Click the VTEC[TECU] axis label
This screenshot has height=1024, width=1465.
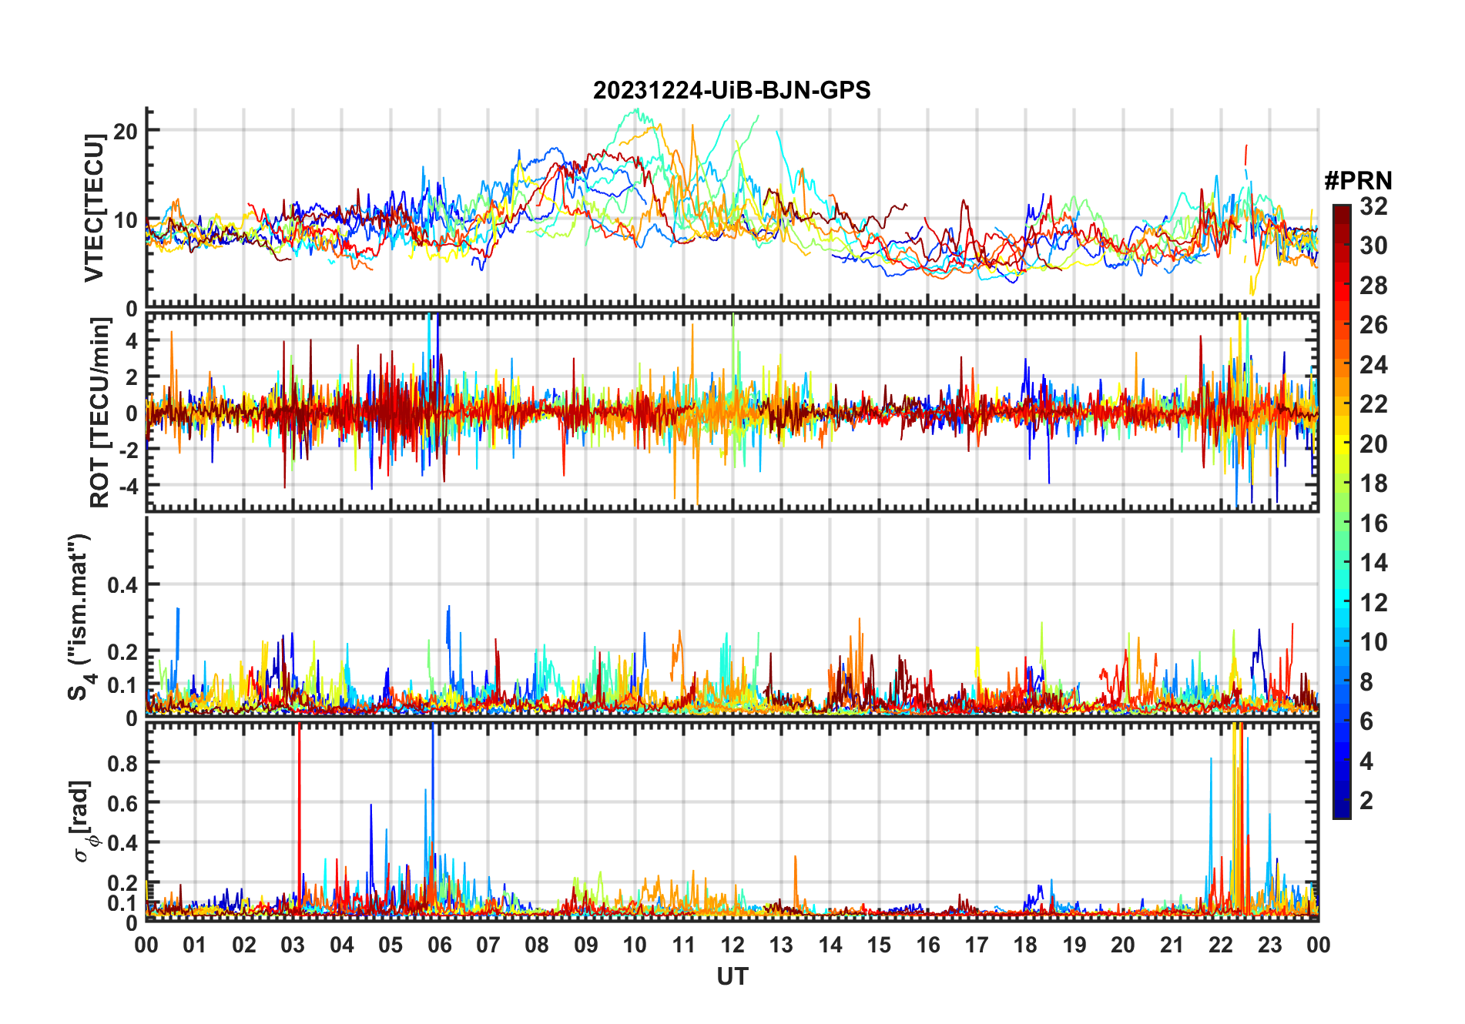94,209
